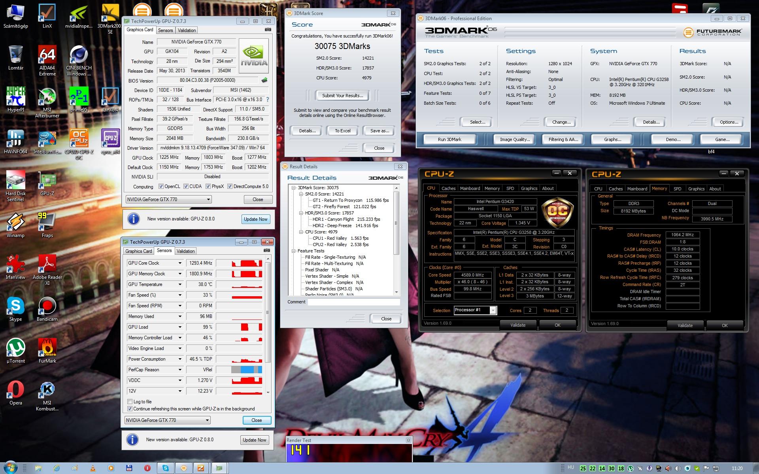Switch to Caches tab in the left CPU-Z window
The height and width of the screenshot is (474, 759).
tap(448, 188)
